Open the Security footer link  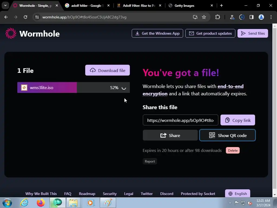[110, 194]
